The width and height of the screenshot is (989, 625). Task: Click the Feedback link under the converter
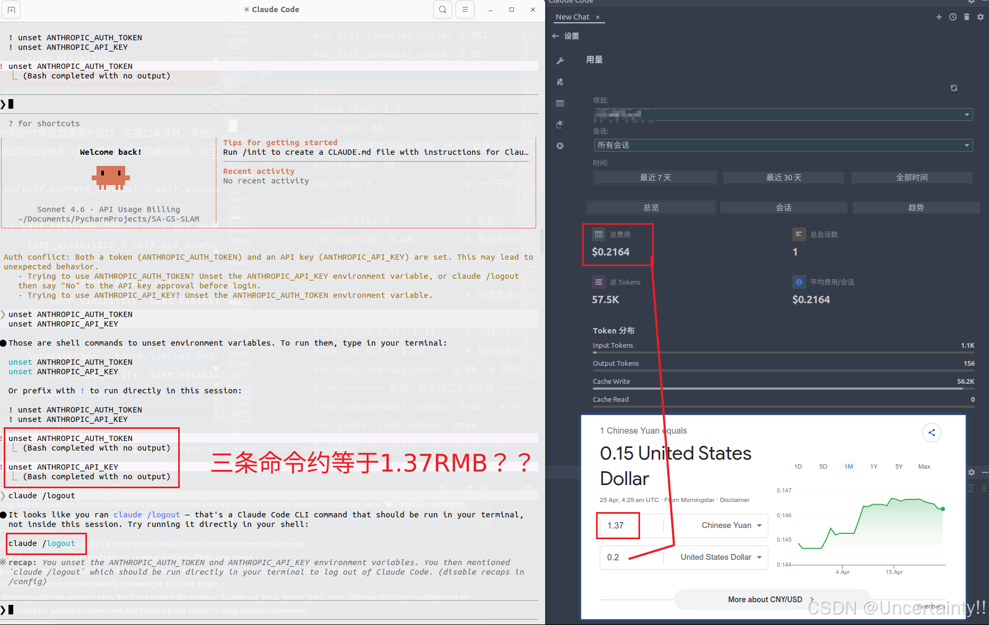(931, 606)
